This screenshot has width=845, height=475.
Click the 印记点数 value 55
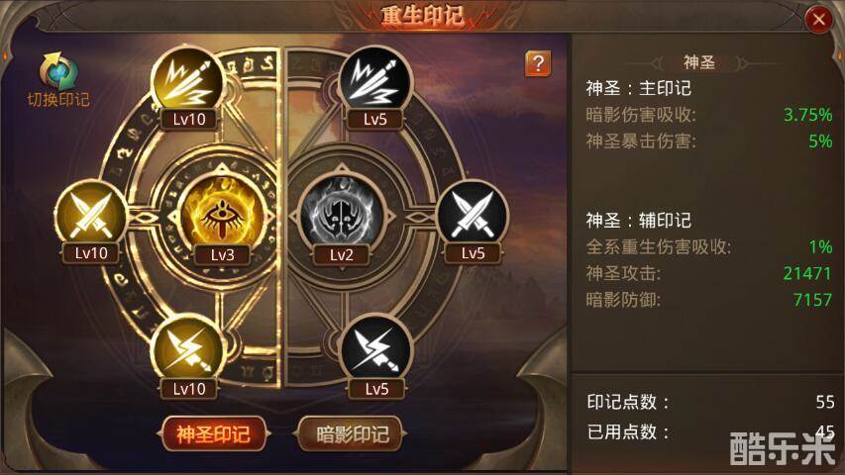tap(824, 402)
